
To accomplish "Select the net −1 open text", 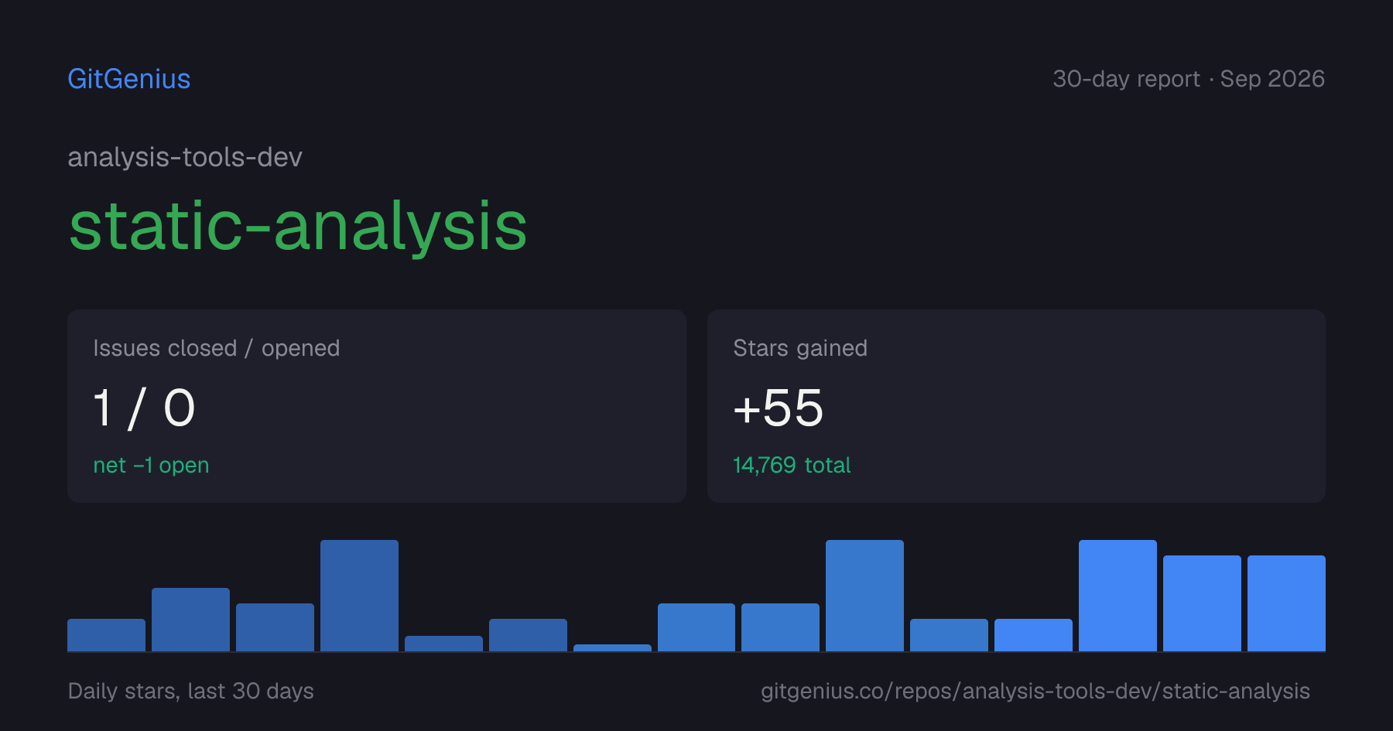I will (151, 465).
